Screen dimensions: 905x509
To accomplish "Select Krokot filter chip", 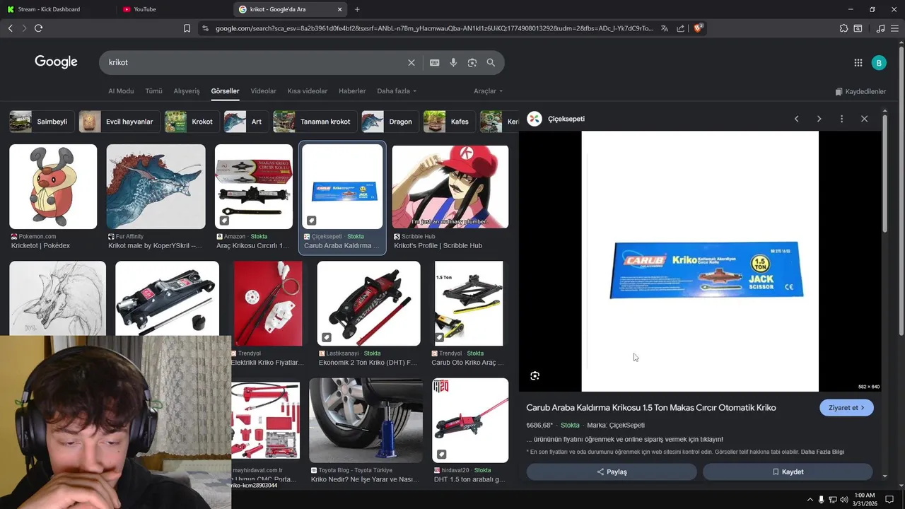I will [x=192, y=122].
